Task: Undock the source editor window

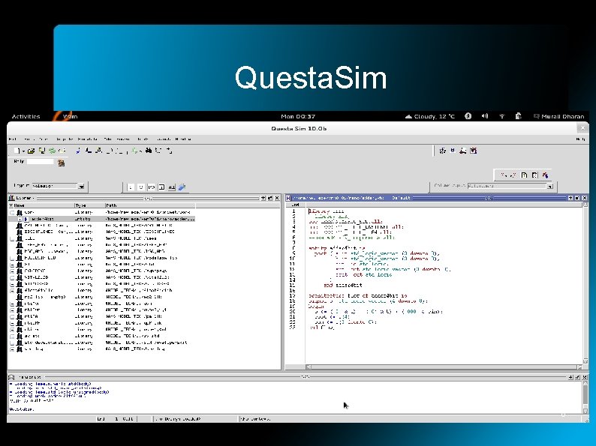Action: coord(577,198)
